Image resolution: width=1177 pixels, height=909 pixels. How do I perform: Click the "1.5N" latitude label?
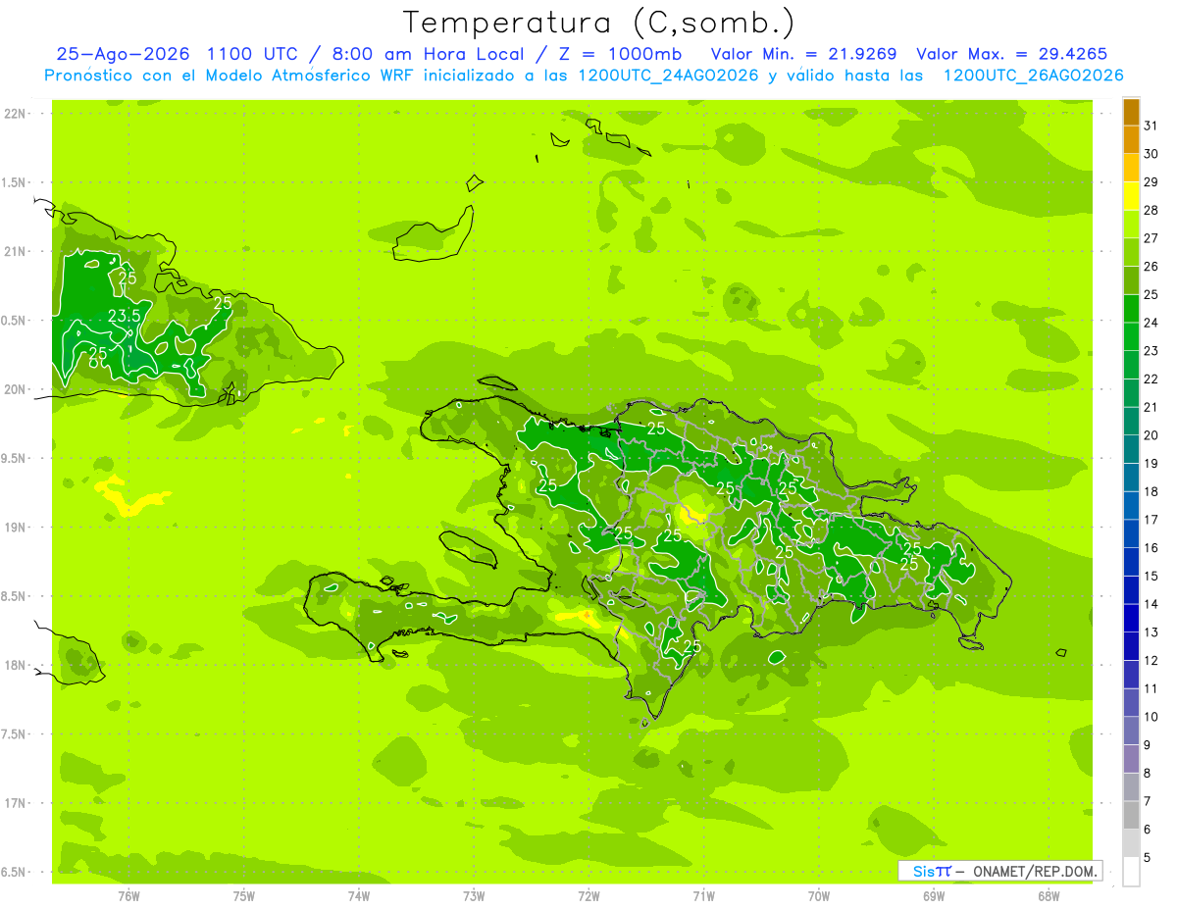coord(13,182)
